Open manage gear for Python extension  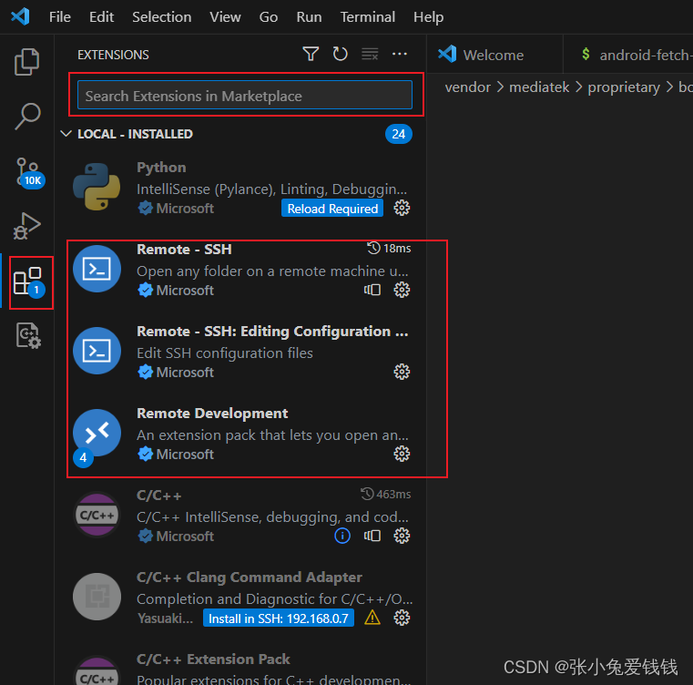coord(402,208)
